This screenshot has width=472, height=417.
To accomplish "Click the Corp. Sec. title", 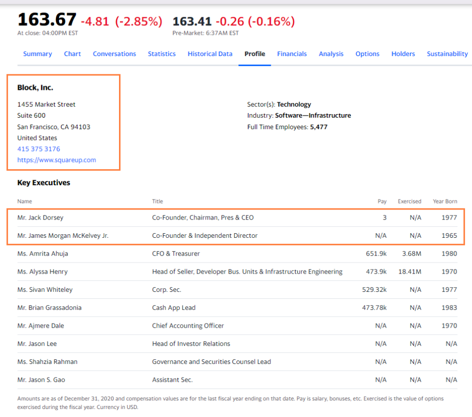I will (166, 290).
